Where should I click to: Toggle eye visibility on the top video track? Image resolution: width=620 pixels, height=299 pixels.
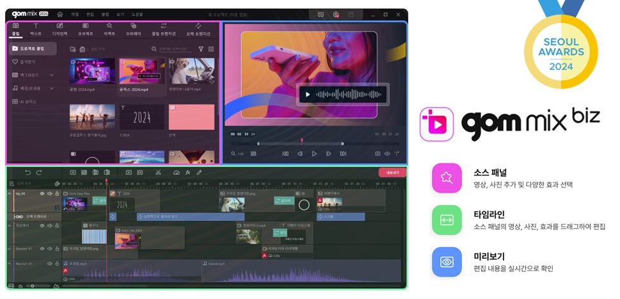(x=43, y=193)
